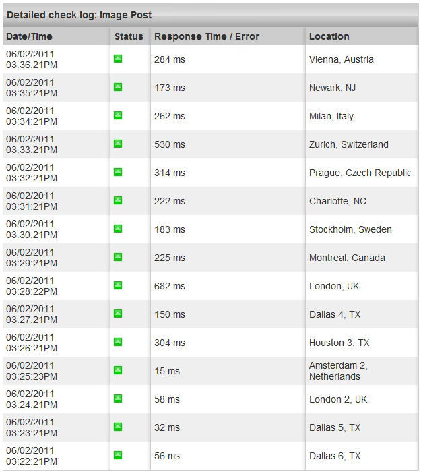Click the Houston 3, TX location cell

coord(339,343)
